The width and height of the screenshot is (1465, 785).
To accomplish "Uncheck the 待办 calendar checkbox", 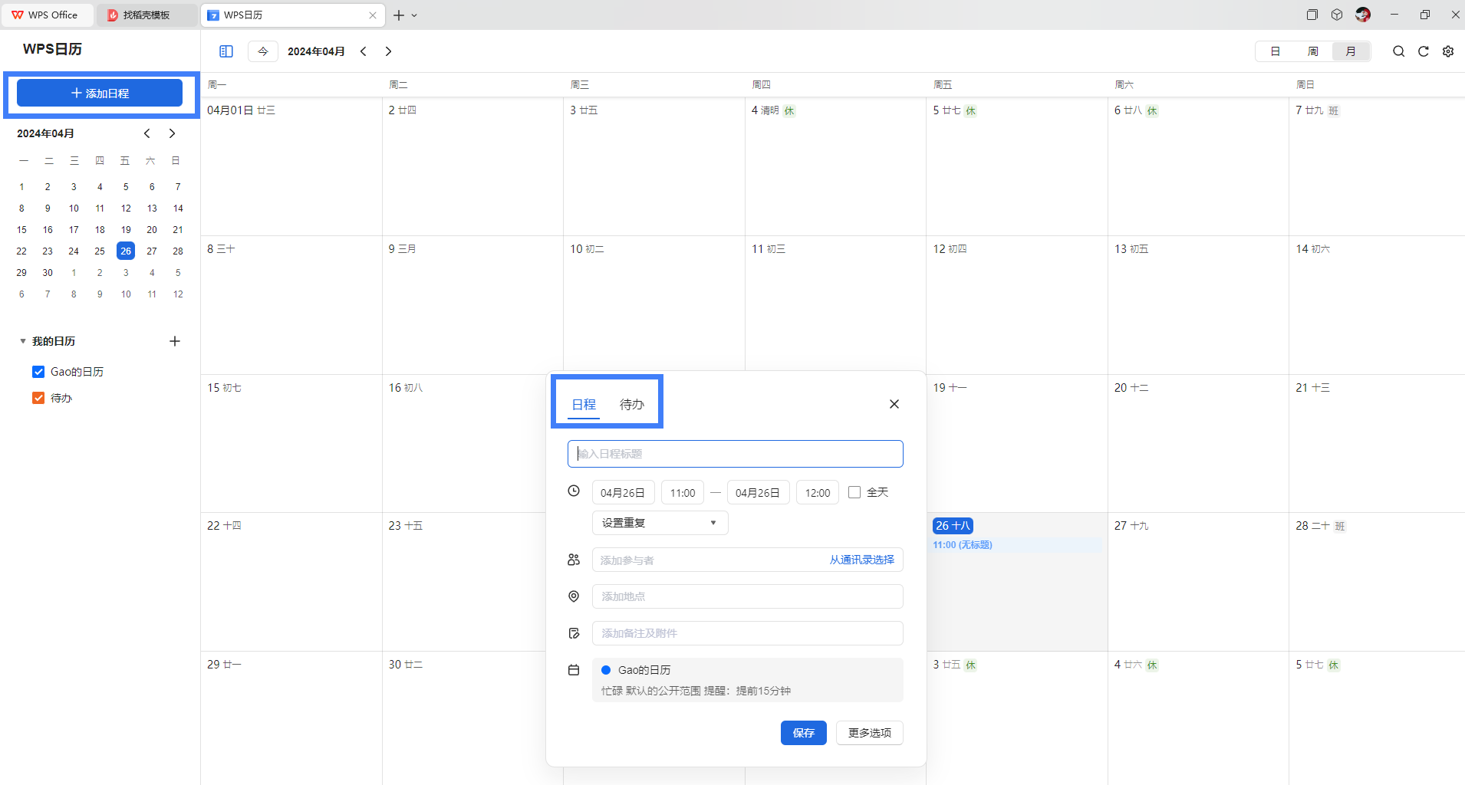I will pyautogui.click(x=38, y=398).
